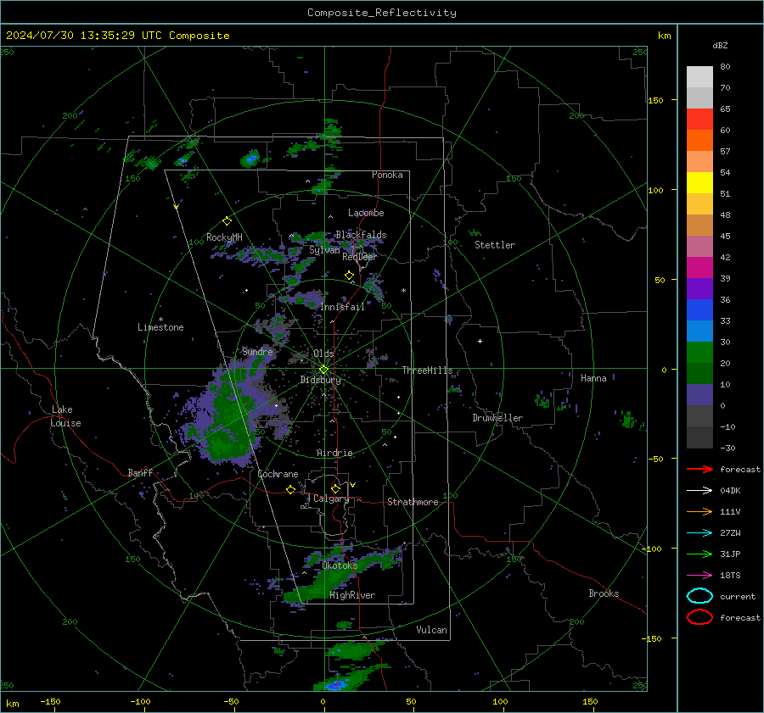Click the yellow diamond marker near RockyMH
Screen dimensions: 764x713
pyautogui.click(x=227, y=221)
